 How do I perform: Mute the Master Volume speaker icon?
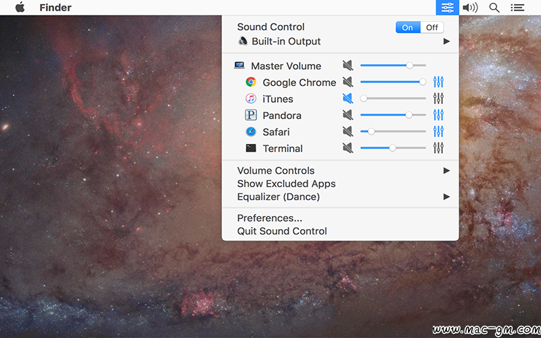pos(348,65)
